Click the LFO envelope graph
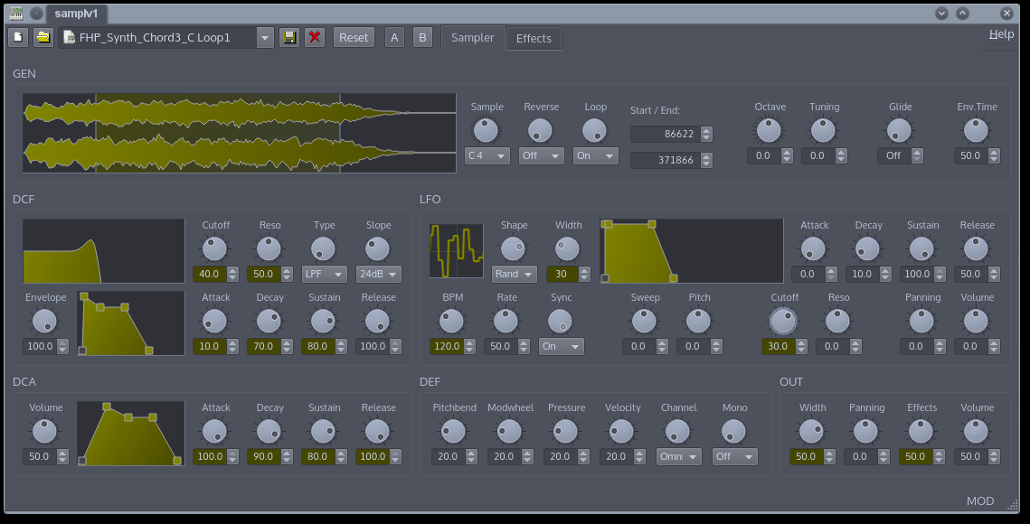 click(692, 251)
